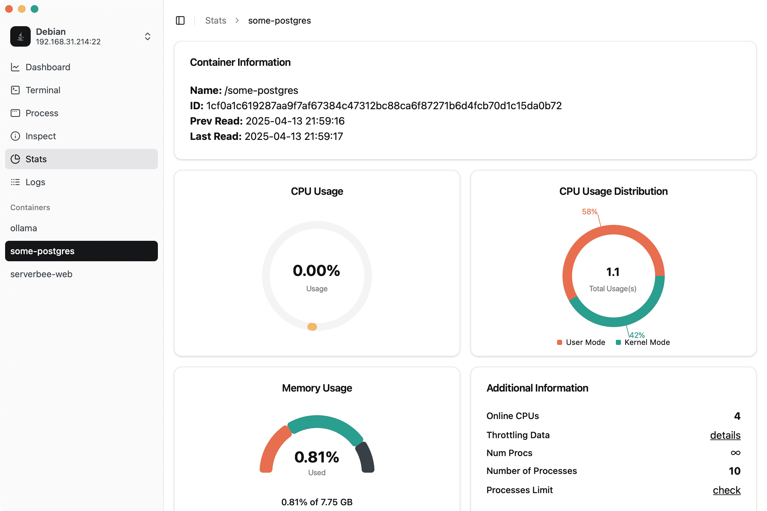Click the Processes Limit check link
Screen dimensions: 767x511
pyautogui.click(x=726, y=490)
